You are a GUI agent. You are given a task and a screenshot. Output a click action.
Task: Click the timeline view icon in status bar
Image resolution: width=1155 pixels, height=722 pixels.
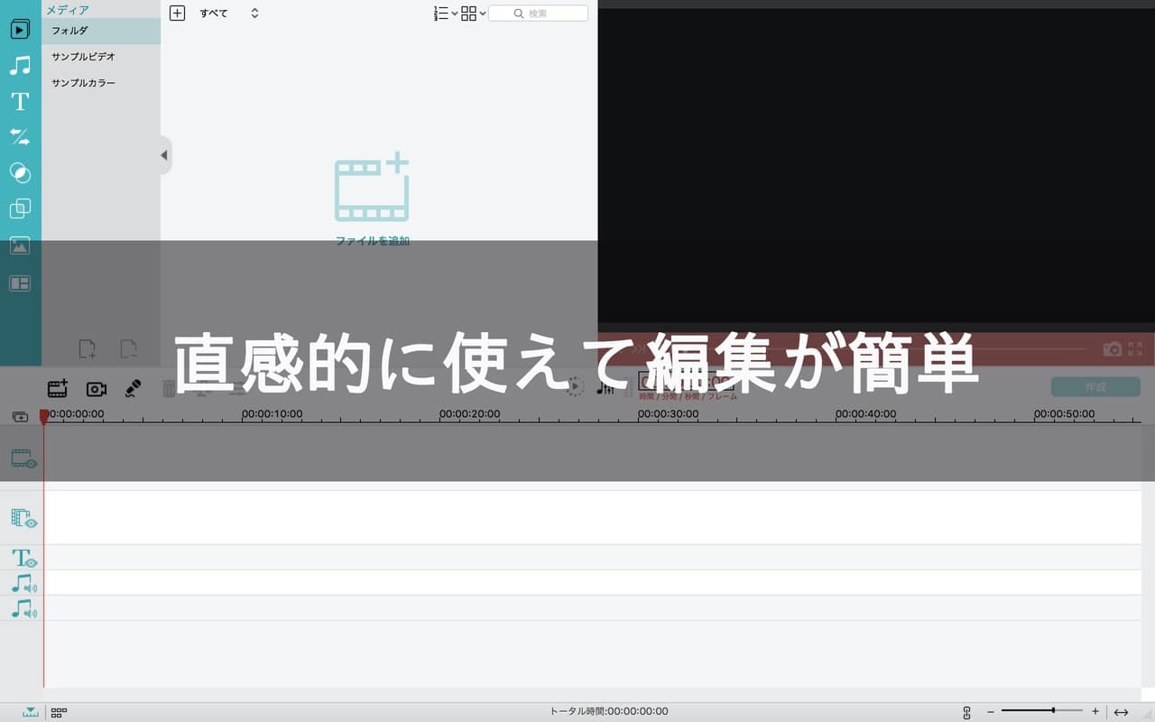pos(31,712)
